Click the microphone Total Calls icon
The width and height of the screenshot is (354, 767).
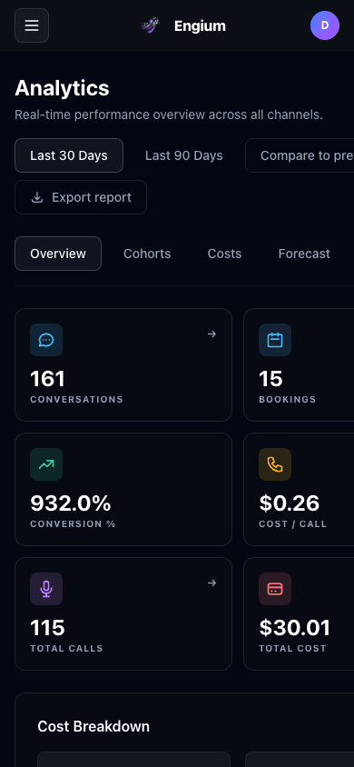point(46,589)
